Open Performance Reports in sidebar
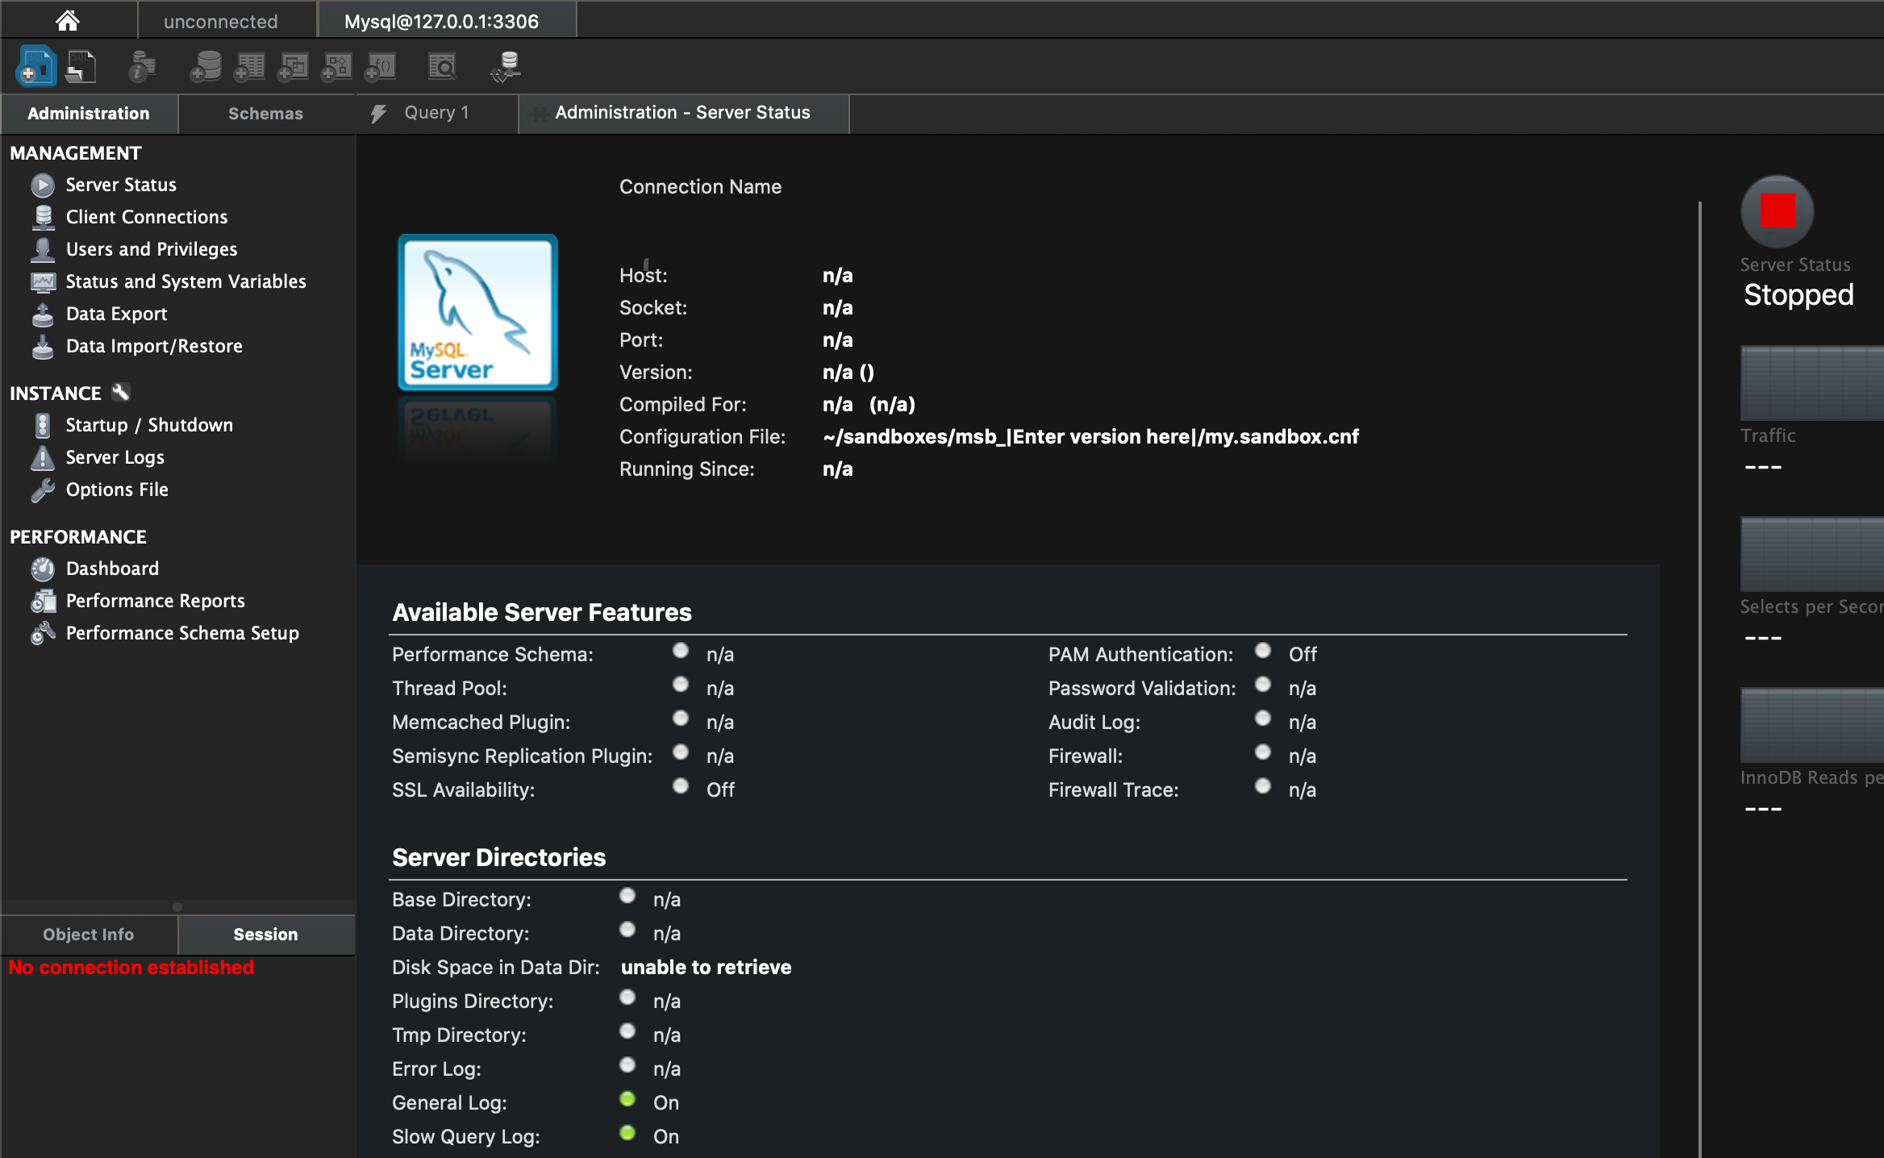The height and width of the screenshot is (1158, 1884). [155, 601]
